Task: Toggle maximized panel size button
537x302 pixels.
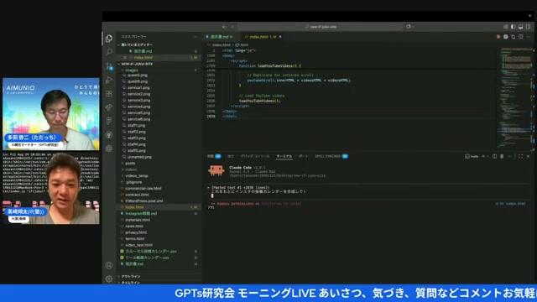Action: [520, 156]
